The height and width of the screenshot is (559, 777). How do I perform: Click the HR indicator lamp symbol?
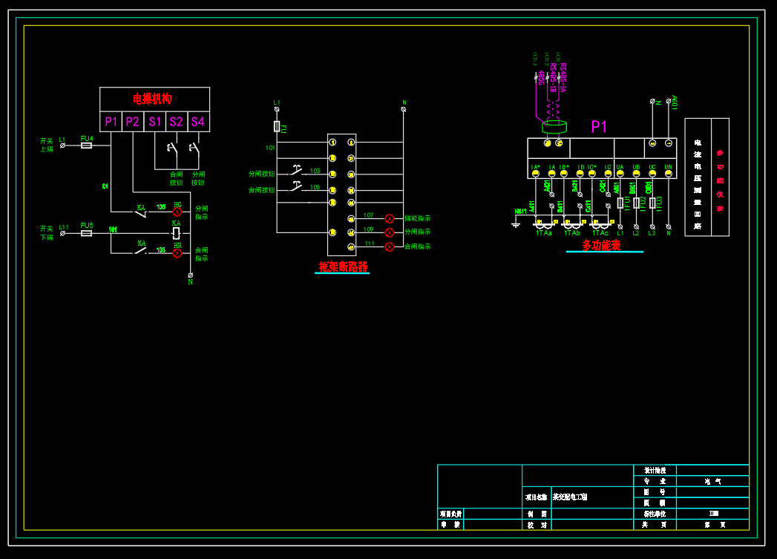tap(177, 253)
